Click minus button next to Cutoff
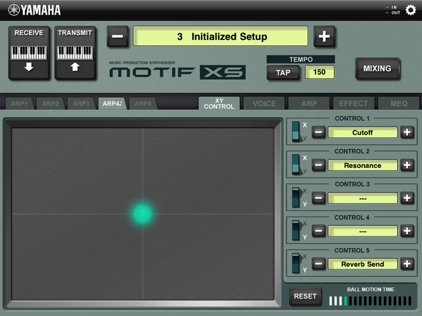Viewport: 422px width, 316px height. coord(318,132)
